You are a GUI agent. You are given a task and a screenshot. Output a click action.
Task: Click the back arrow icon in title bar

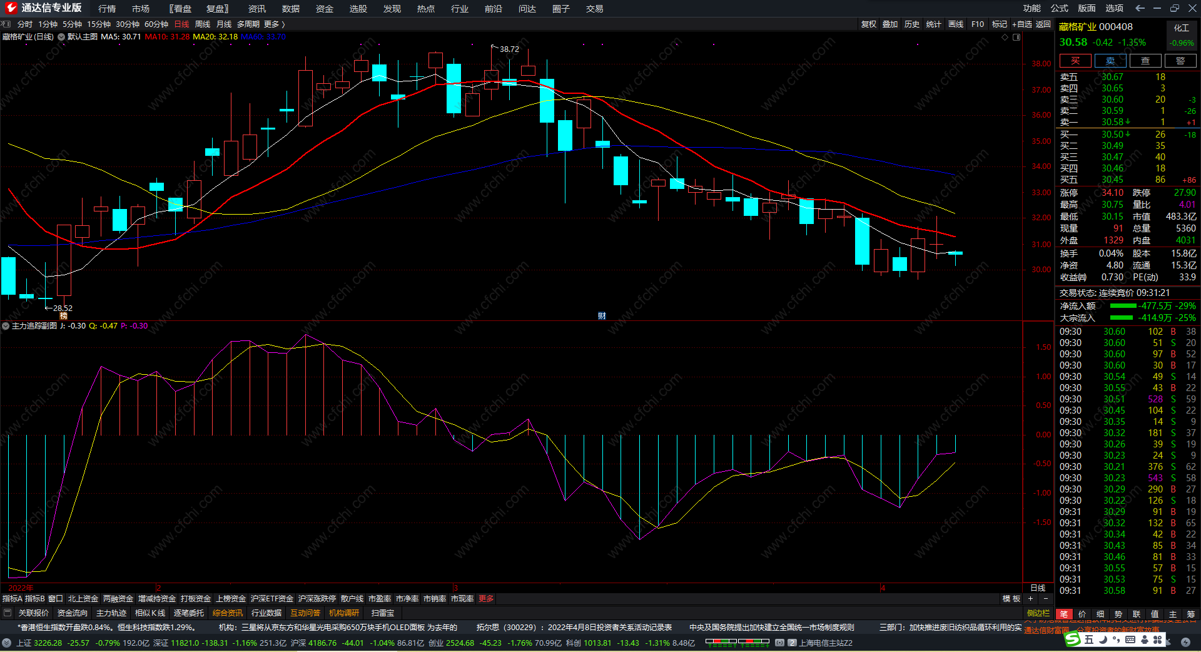[1140, 8]
